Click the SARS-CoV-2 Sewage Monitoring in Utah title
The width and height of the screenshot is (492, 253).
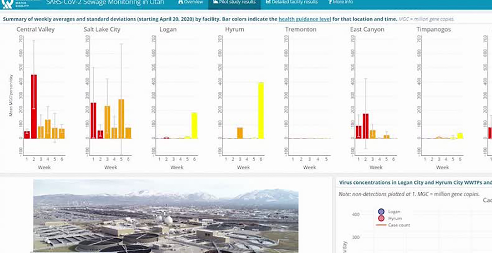[x=105, y=2]
